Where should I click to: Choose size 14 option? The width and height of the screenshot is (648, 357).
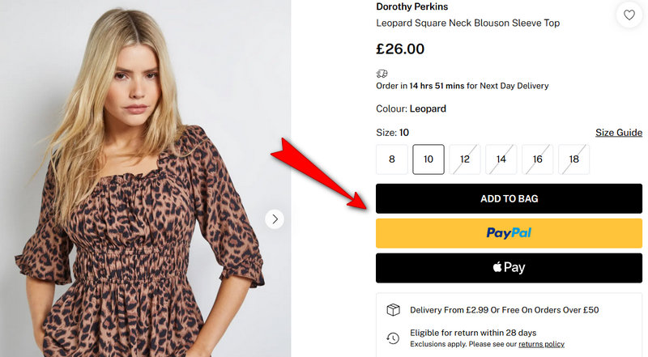pos(501,159)
